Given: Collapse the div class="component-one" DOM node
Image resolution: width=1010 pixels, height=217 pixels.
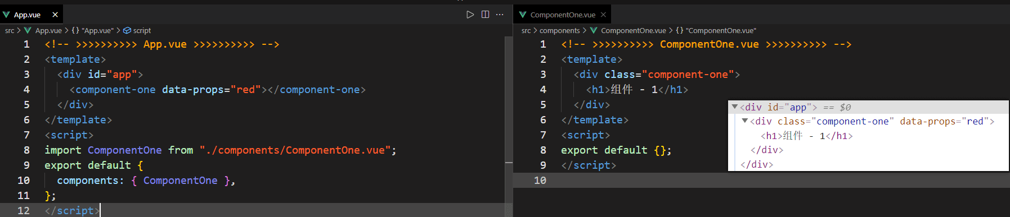Looking at the screenshot, I should click(x=745, y=121).
